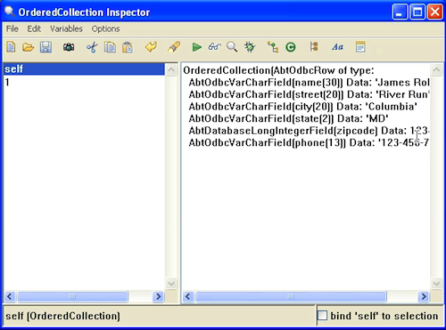Click the street(20) 'River Run' line
This screenshot has height=330, width=446.
[309, 94]
